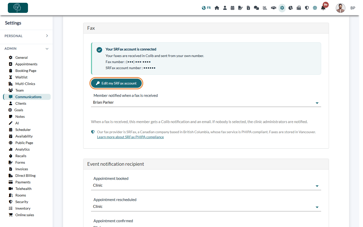363x227 pixels.
Task: Open Scheduler settings
Action: pyautogui.click(x=23, y=130)
